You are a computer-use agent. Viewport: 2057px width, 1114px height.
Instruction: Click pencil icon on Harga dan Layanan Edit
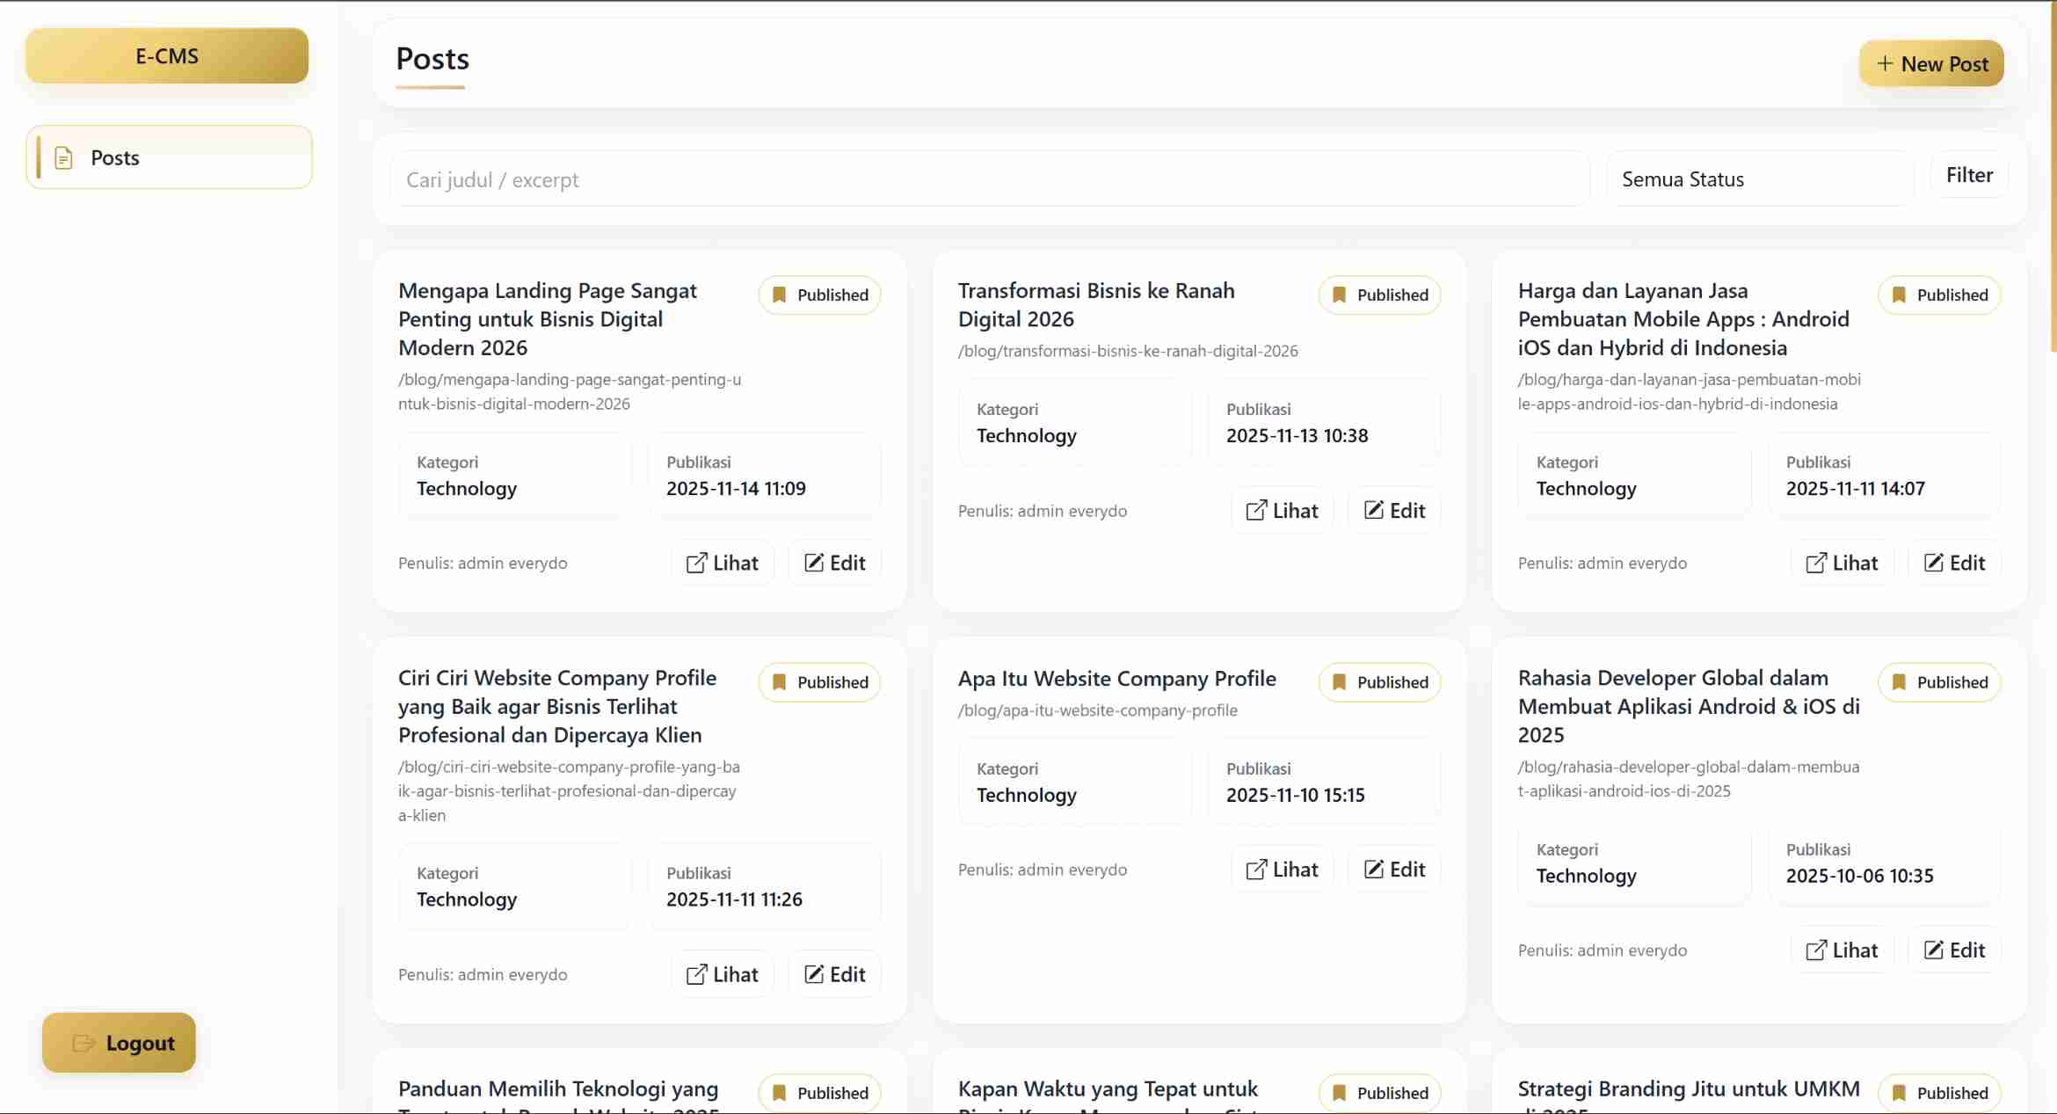tap(1934, 563)
